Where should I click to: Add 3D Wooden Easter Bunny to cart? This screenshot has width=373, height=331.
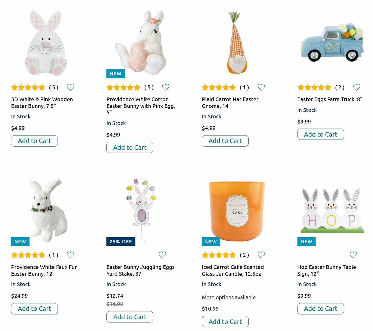pos(35,141)
